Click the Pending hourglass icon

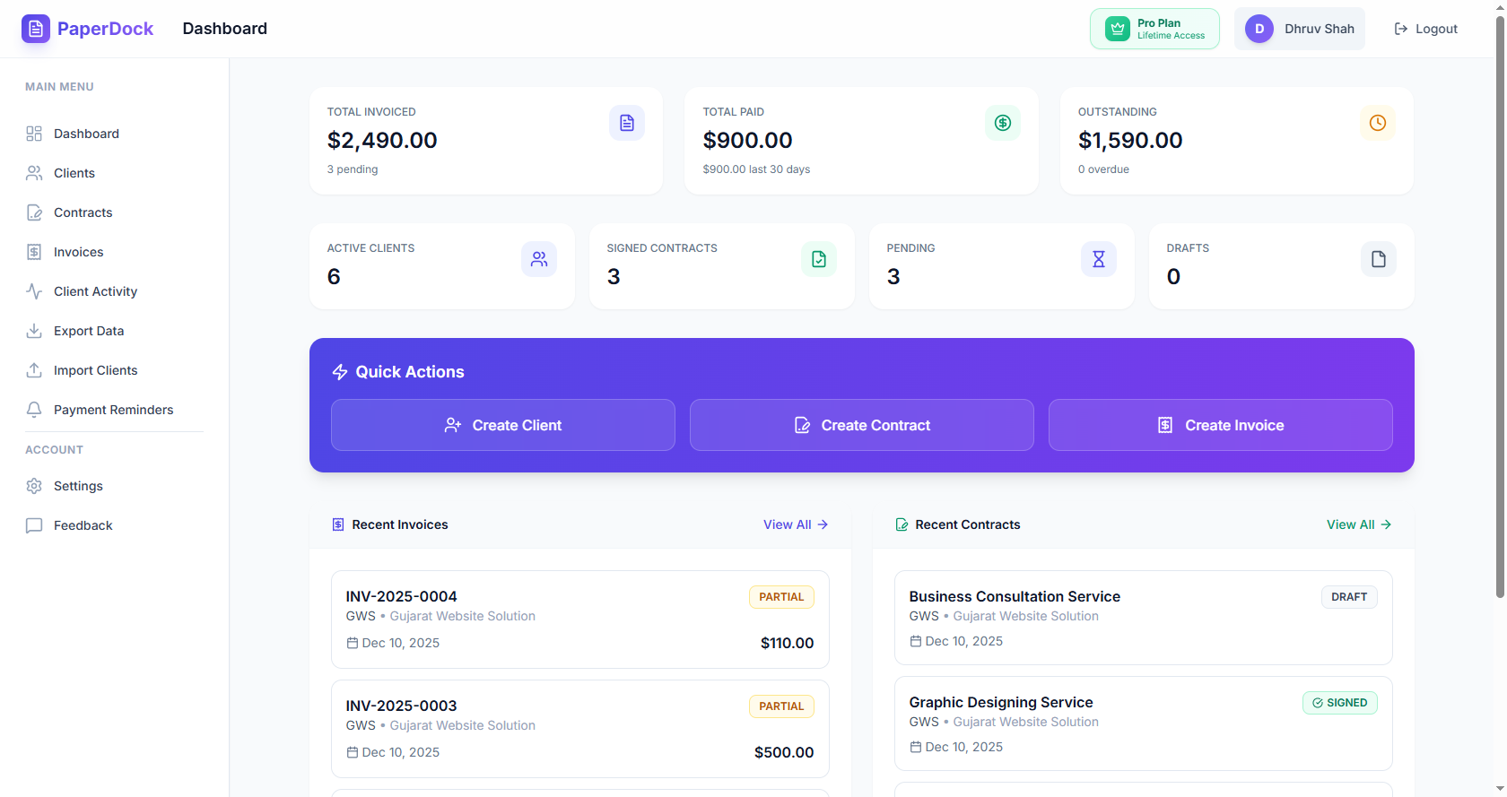(1099, 259)
